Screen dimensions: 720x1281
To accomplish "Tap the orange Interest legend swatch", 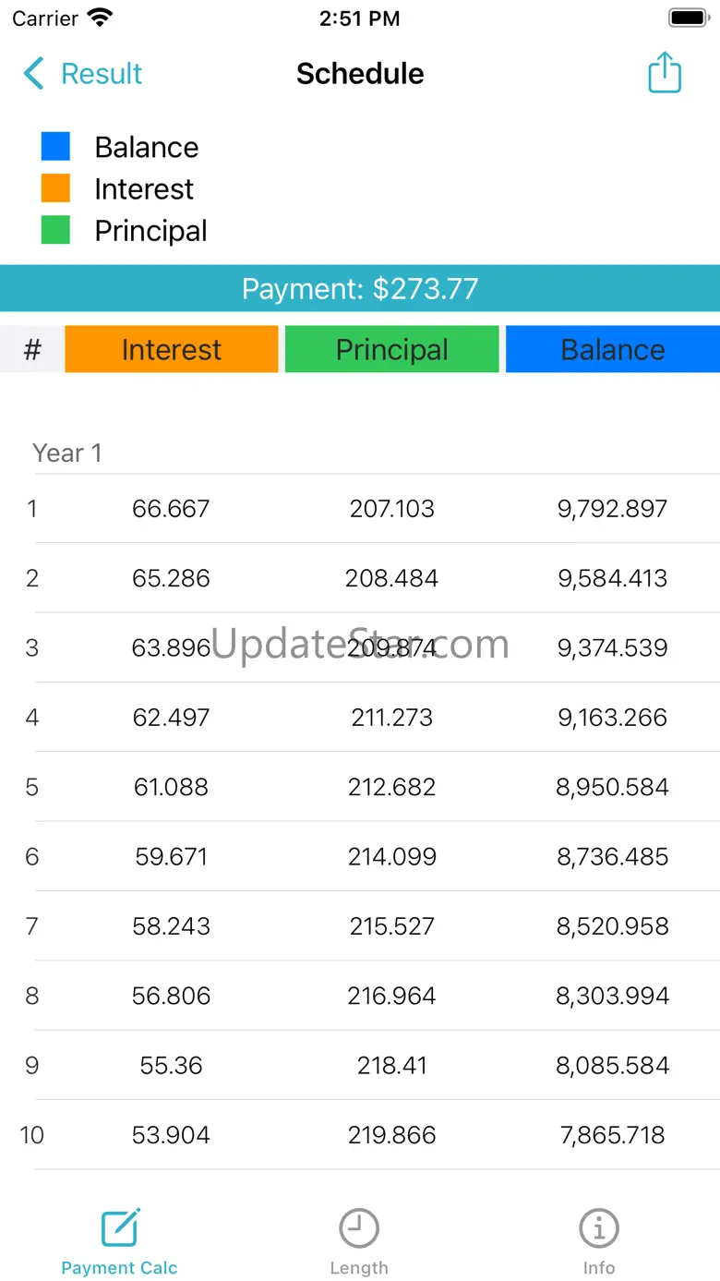I will tap(55, 188).
